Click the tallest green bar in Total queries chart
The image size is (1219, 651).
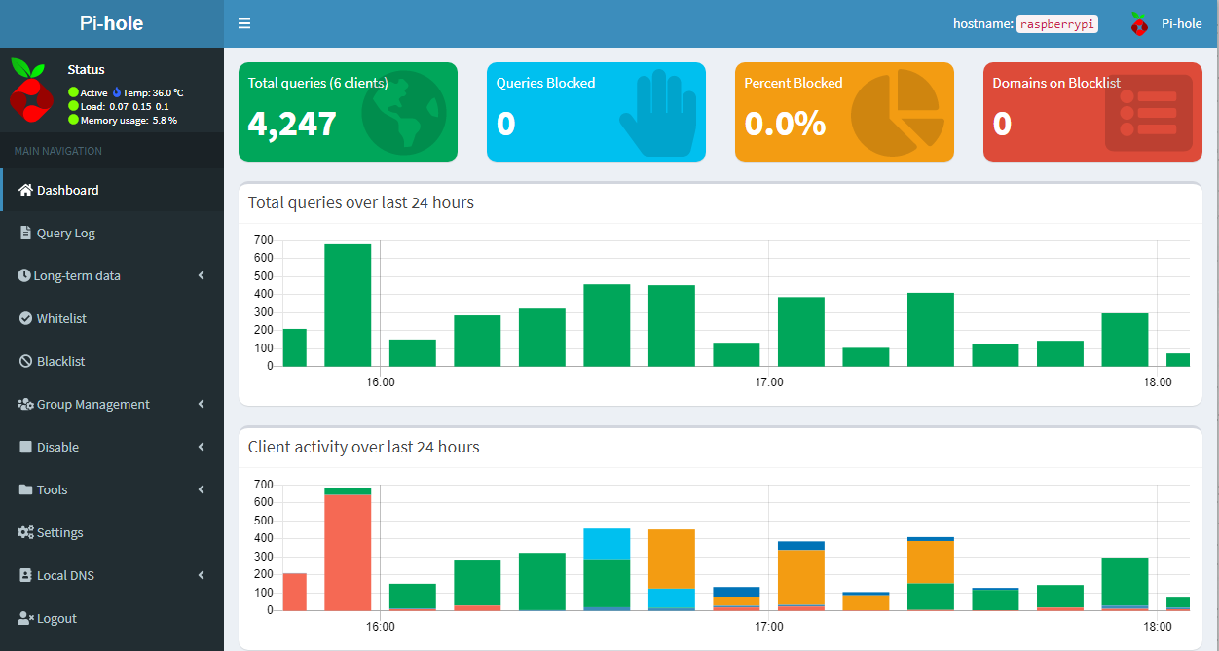click(348, 305)
